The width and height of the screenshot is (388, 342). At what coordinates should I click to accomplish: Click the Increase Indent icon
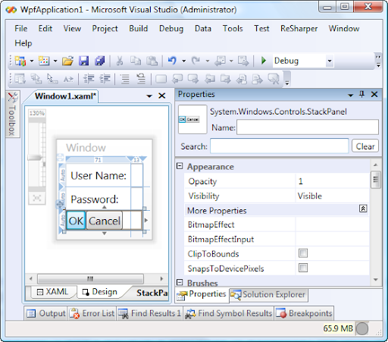click(x=105, y=79)
